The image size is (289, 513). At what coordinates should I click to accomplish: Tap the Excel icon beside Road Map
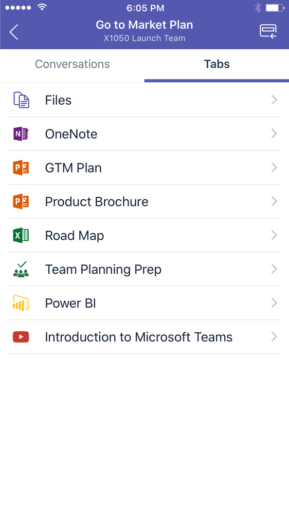tap(21, 235)
